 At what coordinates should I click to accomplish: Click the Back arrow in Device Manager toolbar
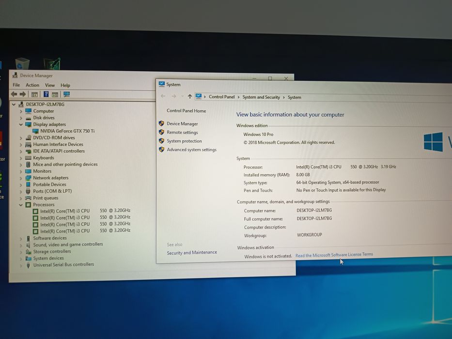14,94
